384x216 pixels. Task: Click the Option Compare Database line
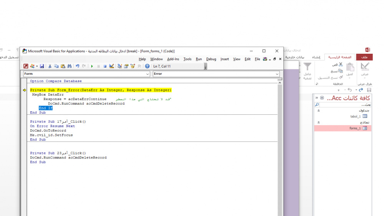tap(56, 81)
